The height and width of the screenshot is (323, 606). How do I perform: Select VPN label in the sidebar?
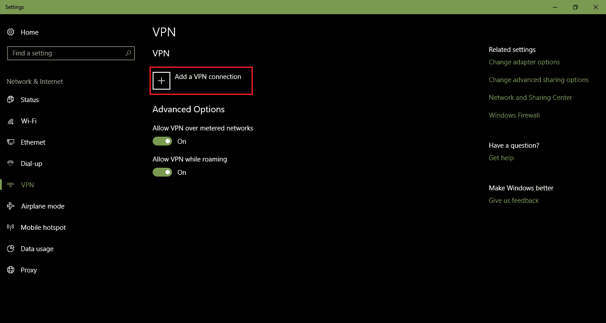tap(28, 185)
